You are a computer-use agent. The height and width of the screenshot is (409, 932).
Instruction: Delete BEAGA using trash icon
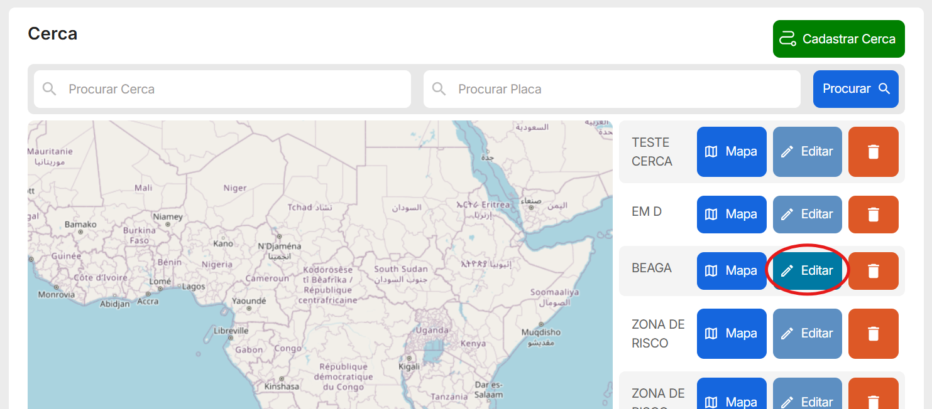(873, 271)
